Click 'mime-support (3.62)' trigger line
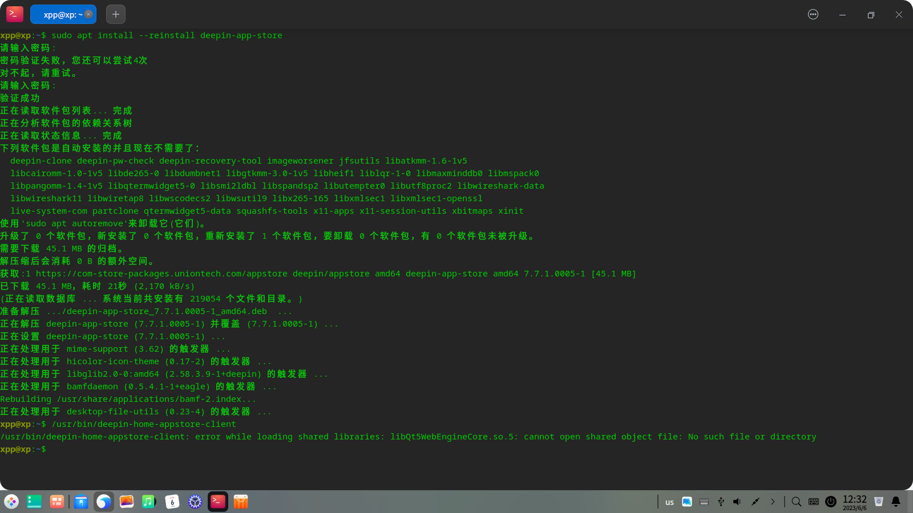 tap(115, 349)
